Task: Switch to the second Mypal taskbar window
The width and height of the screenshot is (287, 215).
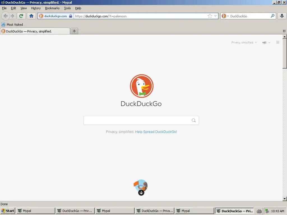Action: (x=115, y=211)
